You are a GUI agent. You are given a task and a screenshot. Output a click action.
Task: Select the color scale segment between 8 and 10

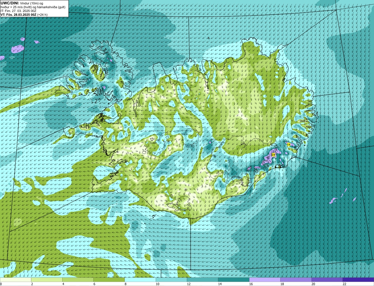[140, 280]
